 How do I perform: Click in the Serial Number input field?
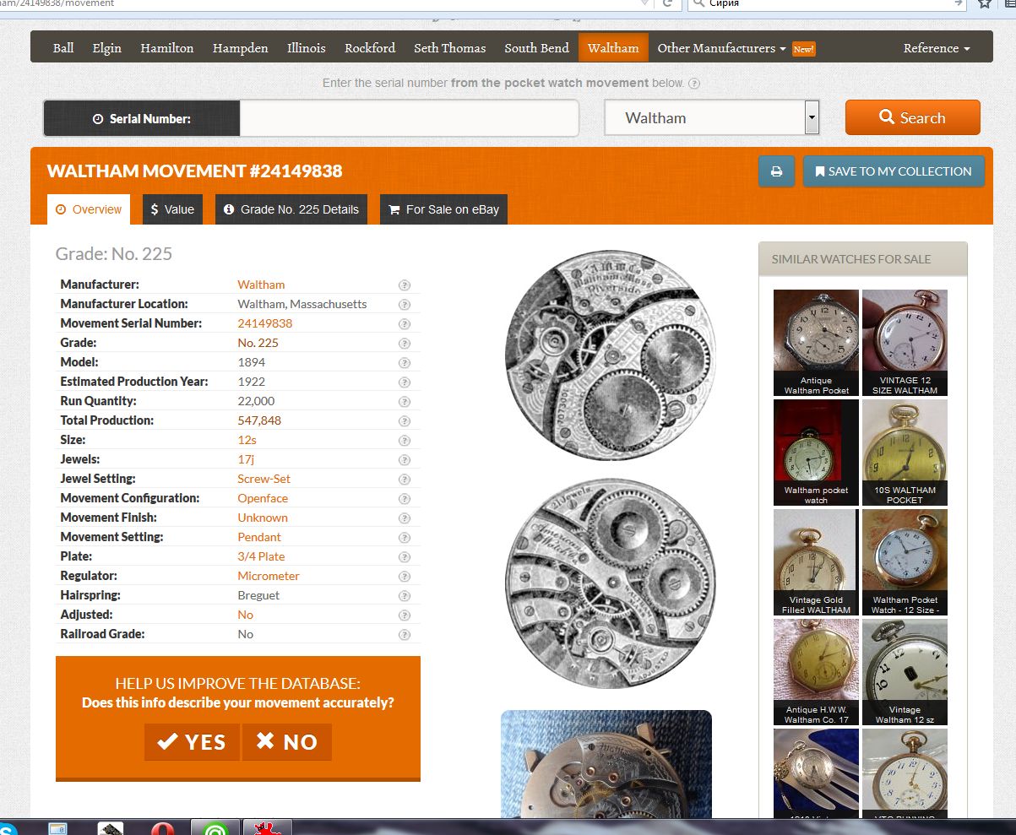pos(409,118)
